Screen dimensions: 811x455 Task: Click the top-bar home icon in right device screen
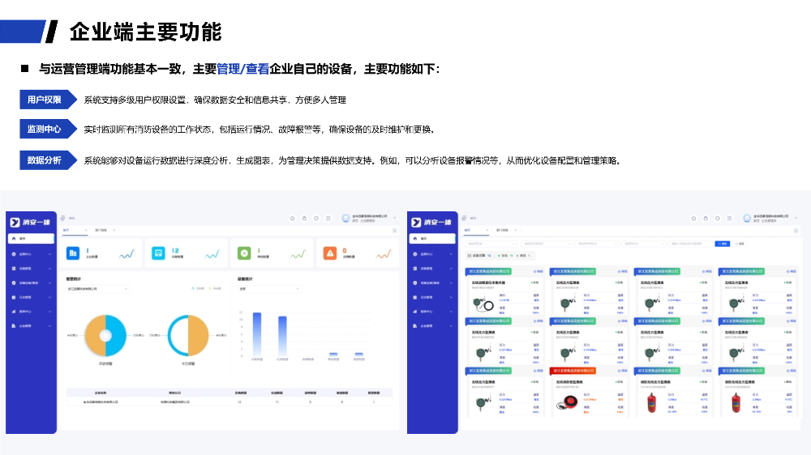(693, 219)
